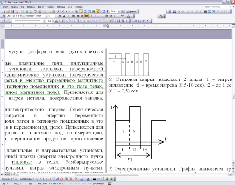Select the Rectangle tool in the Drawing toolbar
The height and width of the screenshot is (185, 235).
click(45, 179)
